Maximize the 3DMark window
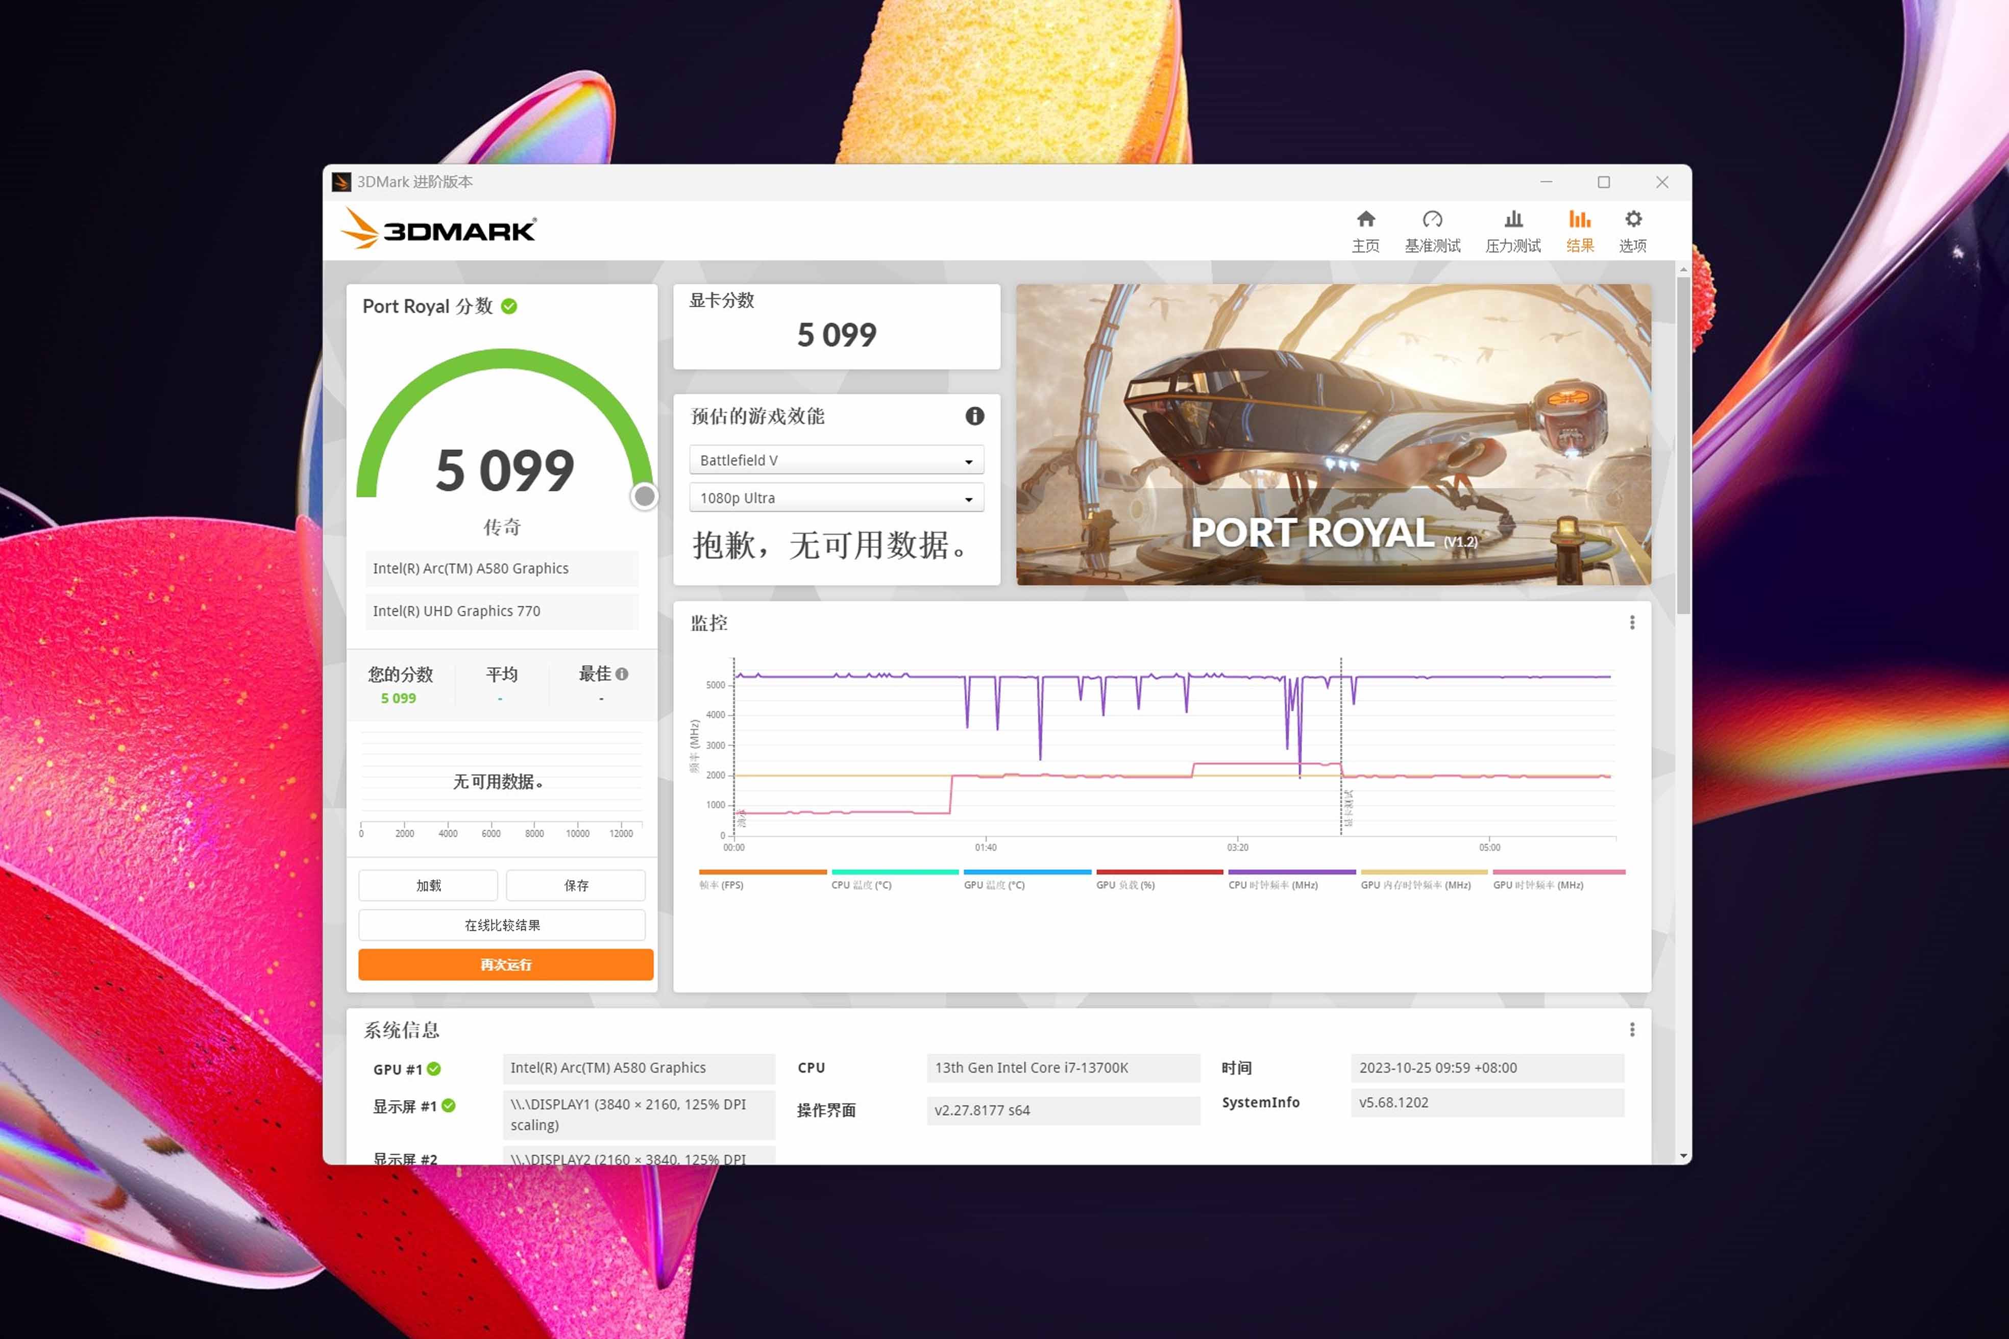This screenshot has width=2009, height=1339. 1603,182
